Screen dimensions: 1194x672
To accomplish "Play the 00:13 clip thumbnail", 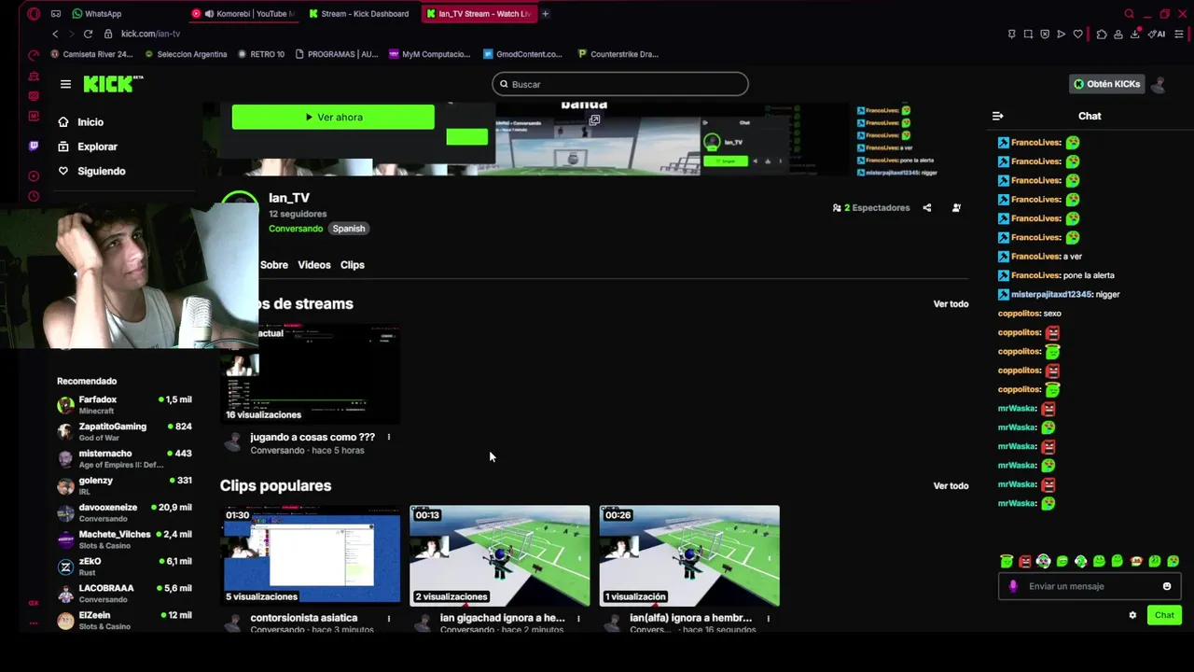I will tap(500, 555).
